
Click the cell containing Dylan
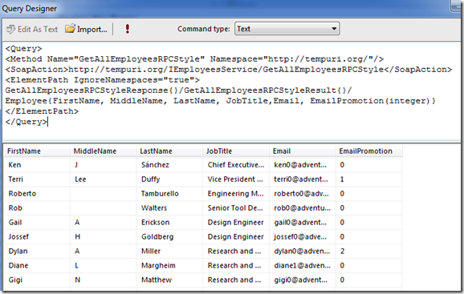pyautogui.click(x=37, y=252)
